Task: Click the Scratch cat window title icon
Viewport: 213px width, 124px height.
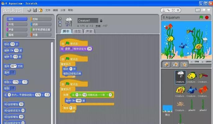Action: (x=3, y=3)
